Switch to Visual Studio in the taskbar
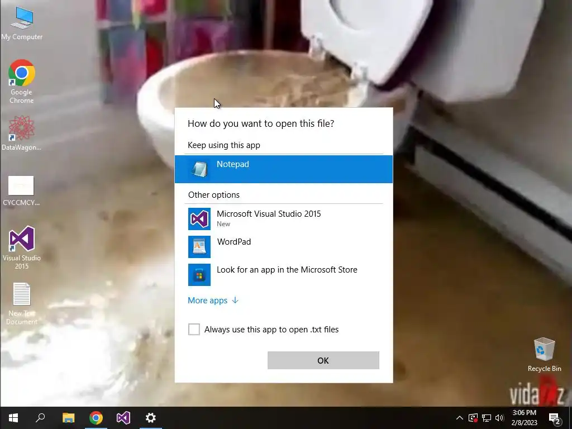The height and width of the screenshot is (429, 572). tap(123, 418)
